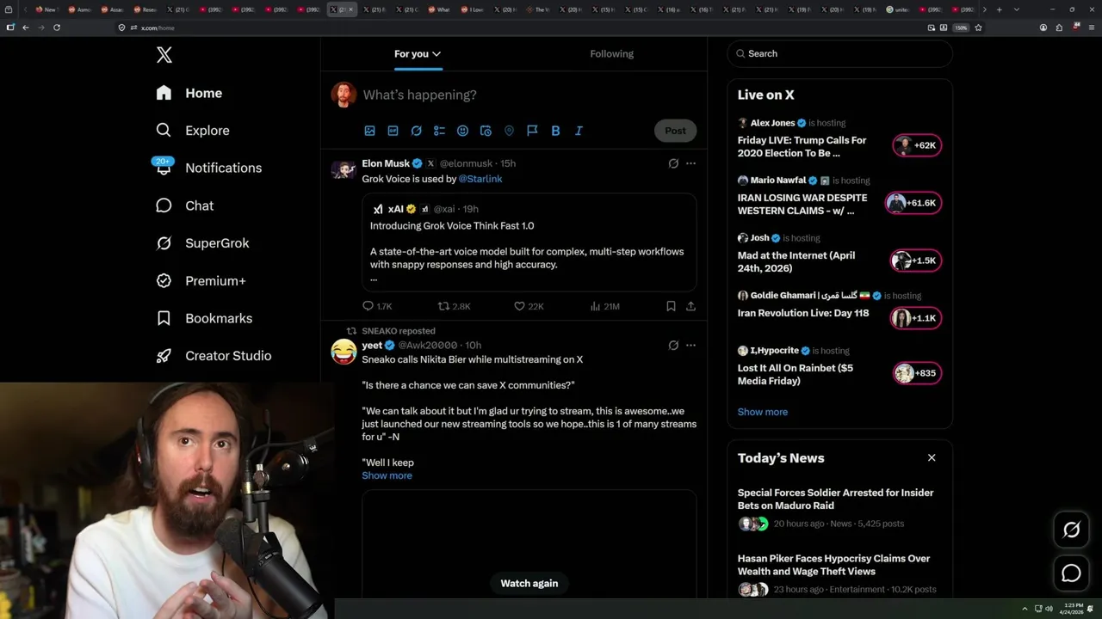Open the quoted xAI post

(529, 242)
